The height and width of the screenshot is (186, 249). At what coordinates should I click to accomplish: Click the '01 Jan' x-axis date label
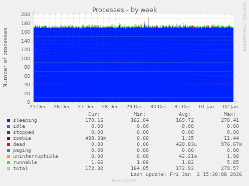(x=206, y=107)
